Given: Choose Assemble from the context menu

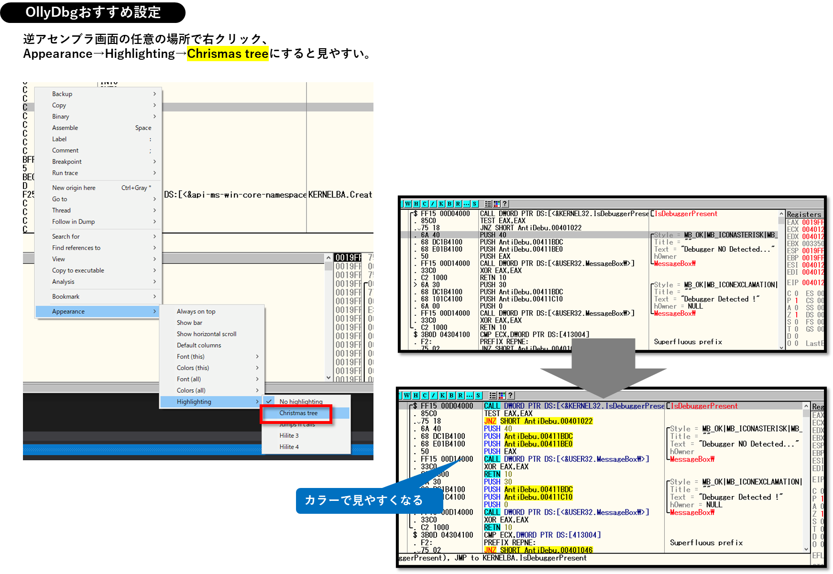Looking at the screenshot, I should click(x=98, y=128).
